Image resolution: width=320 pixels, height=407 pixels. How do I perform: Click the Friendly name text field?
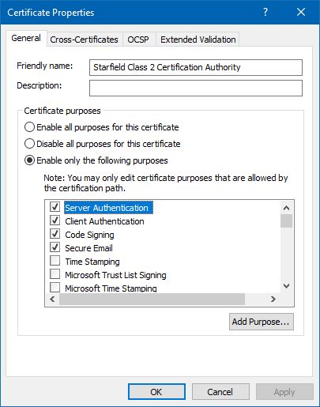click(x=196, y=67)
